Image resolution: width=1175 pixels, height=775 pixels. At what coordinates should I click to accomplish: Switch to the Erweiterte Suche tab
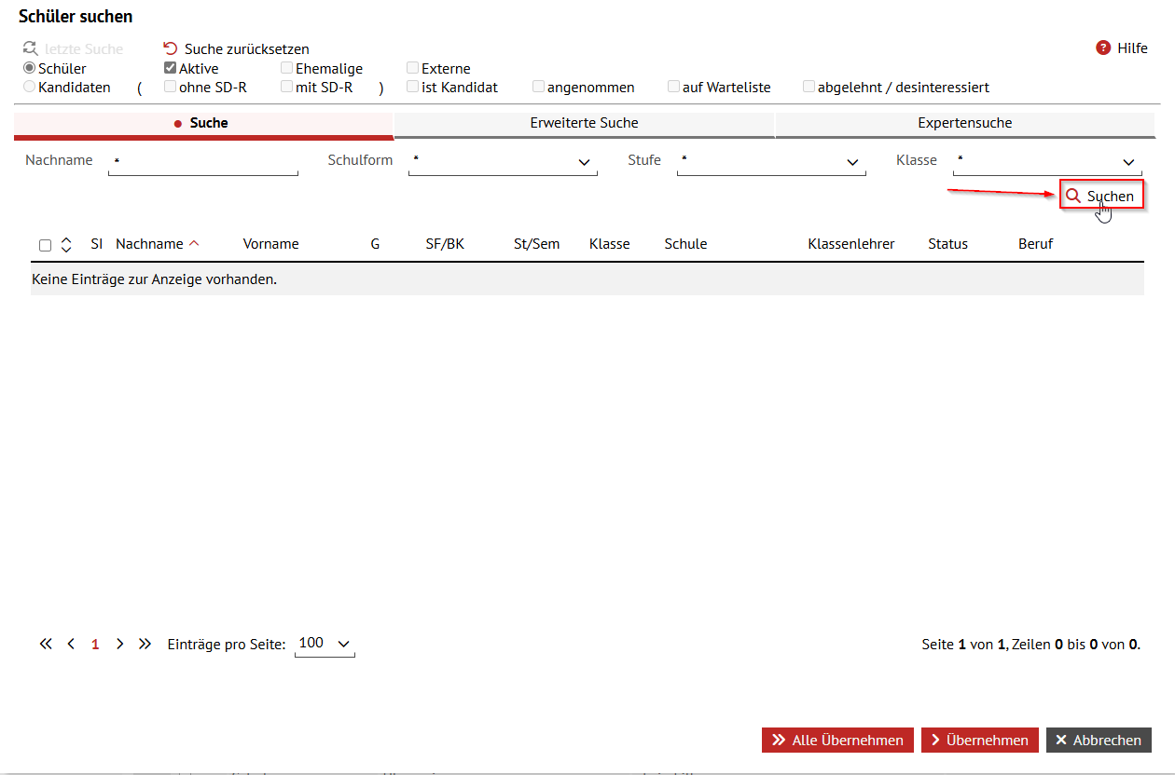click(x=584, y=122)
